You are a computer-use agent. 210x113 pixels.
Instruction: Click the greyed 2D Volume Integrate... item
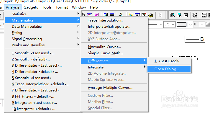click(x=114, y=73)
